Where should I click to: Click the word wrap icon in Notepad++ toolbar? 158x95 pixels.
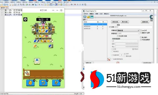pos(51,4)
